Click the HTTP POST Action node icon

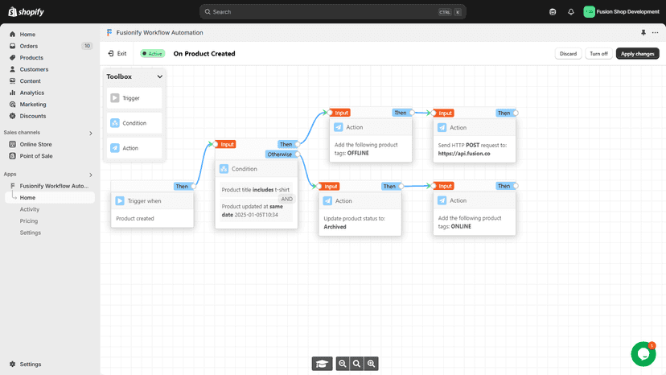(x=442, y=128)
